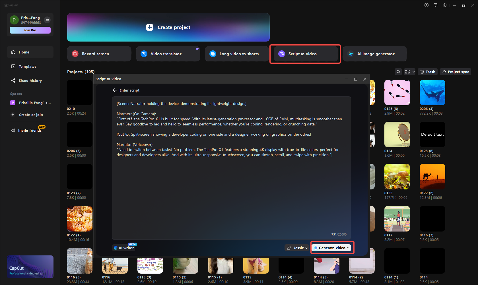Screen dimensions: 478x285
Task: Open the mushroom project 0122
Action: pos(397,177)
